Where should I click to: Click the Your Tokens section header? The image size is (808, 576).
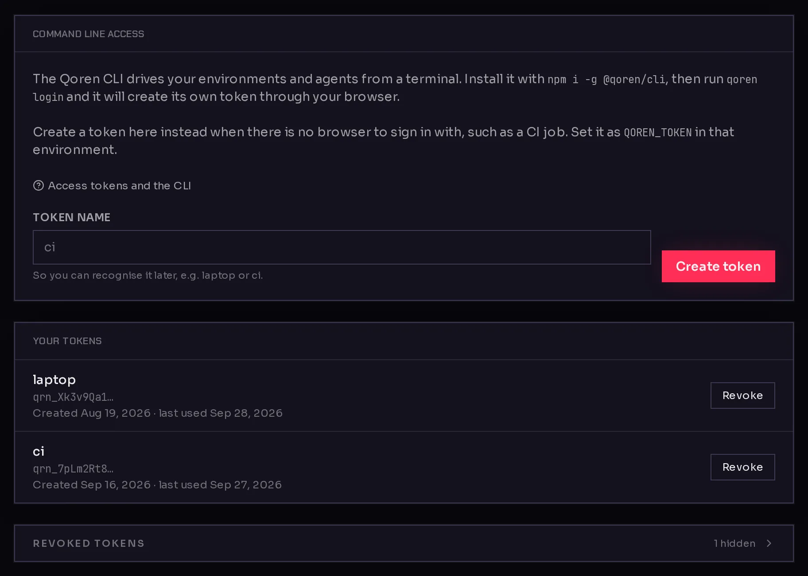[x=67, y=341]
